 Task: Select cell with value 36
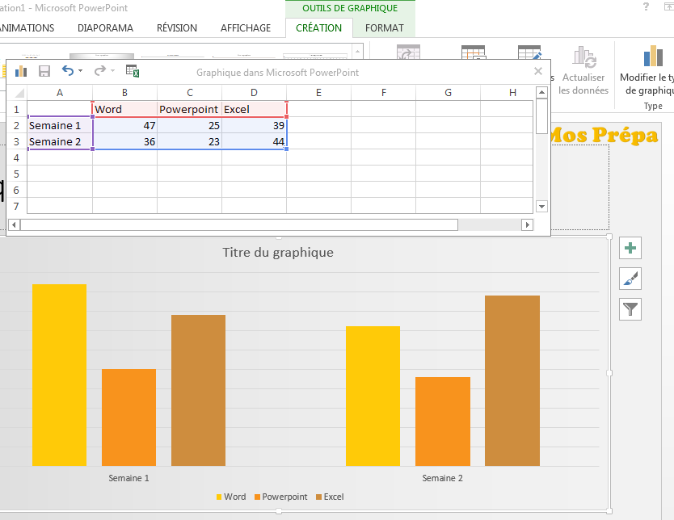124,141
